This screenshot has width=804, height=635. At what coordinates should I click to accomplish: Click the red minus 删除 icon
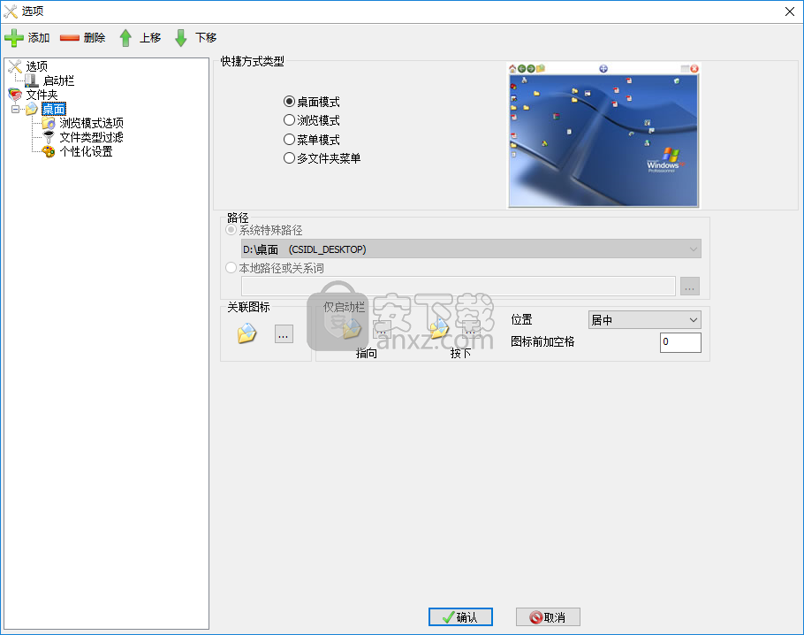pyautogui.click(x=69, y=37)
